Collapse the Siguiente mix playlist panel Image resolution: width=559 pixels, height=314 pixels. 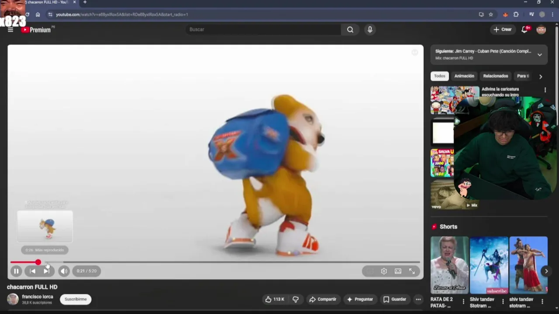pos(540,55)
